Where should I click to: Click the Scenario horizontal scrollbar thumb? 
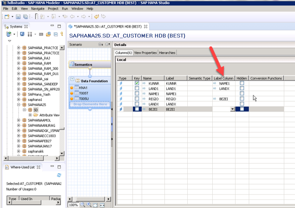91,199
